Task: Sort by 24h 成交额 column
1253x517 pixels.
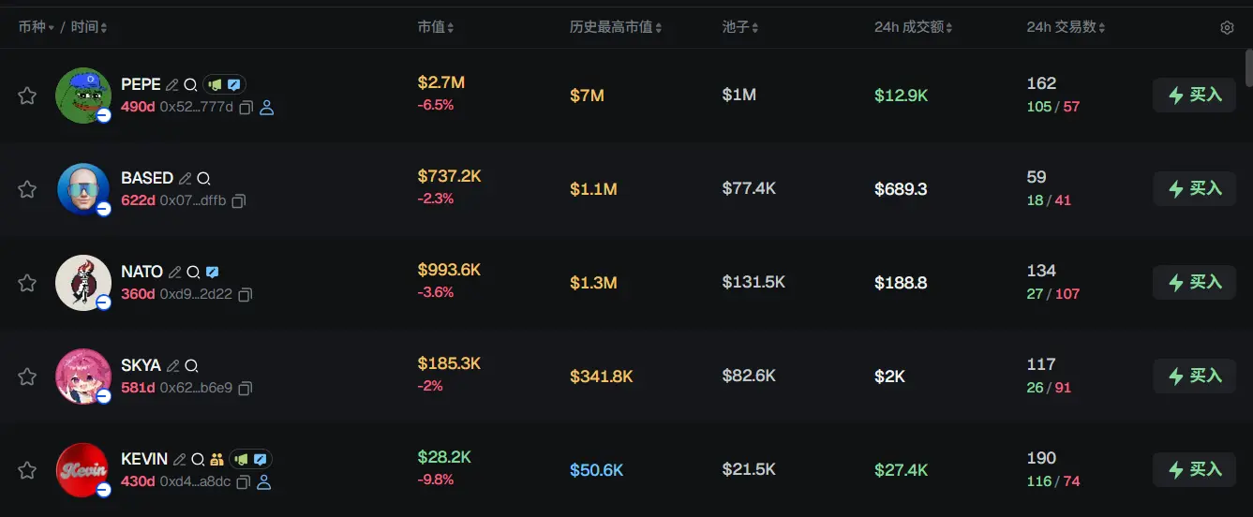Action: click(914, 28)
